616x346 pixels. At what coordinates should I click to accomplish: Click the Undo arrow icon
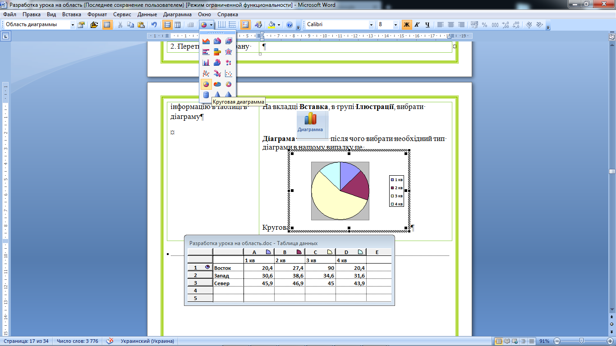pos(154,25)
